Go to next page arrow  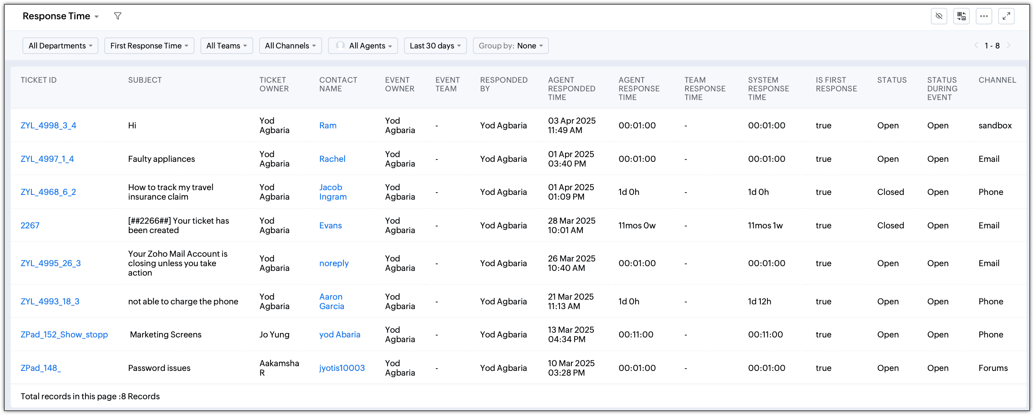[x=1009, y=45]
